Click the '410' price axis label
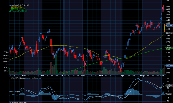 coord(168,29)
